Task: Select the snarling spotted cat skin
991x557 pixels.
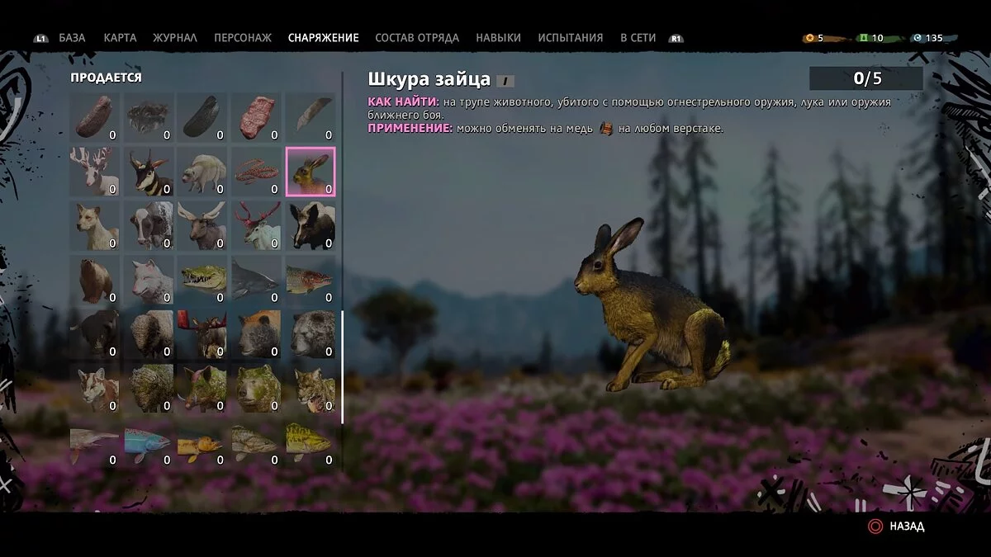Action: (311, 389)
